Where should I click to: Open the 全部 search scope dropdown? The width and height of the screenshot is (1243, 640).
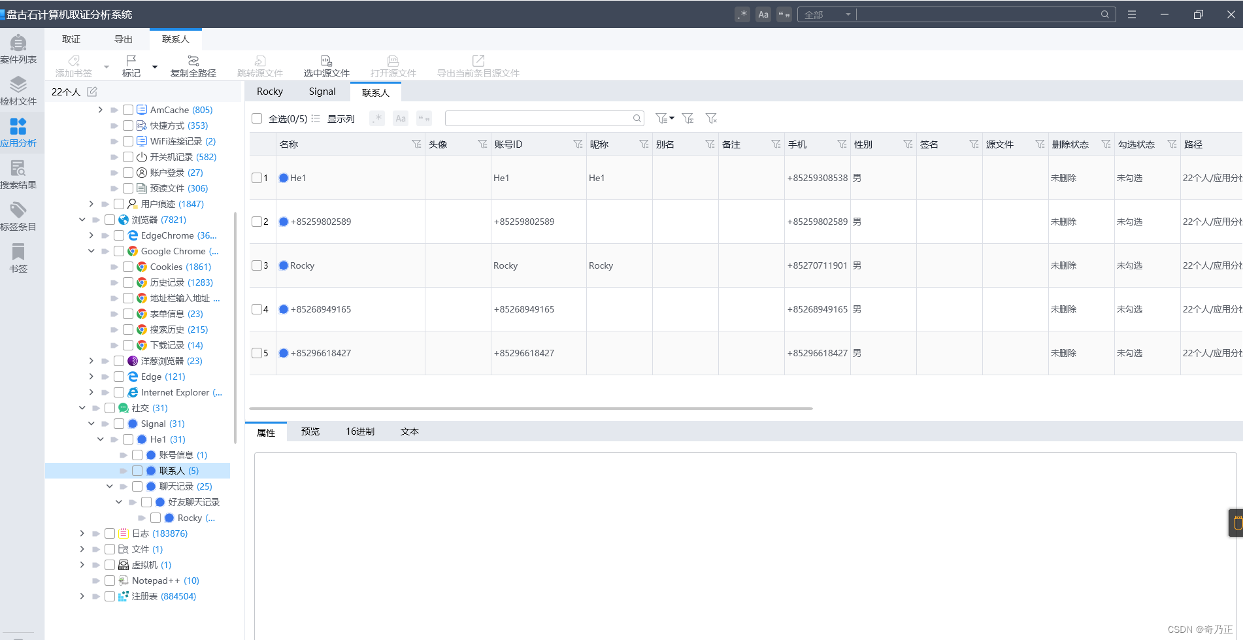(827, 14)
